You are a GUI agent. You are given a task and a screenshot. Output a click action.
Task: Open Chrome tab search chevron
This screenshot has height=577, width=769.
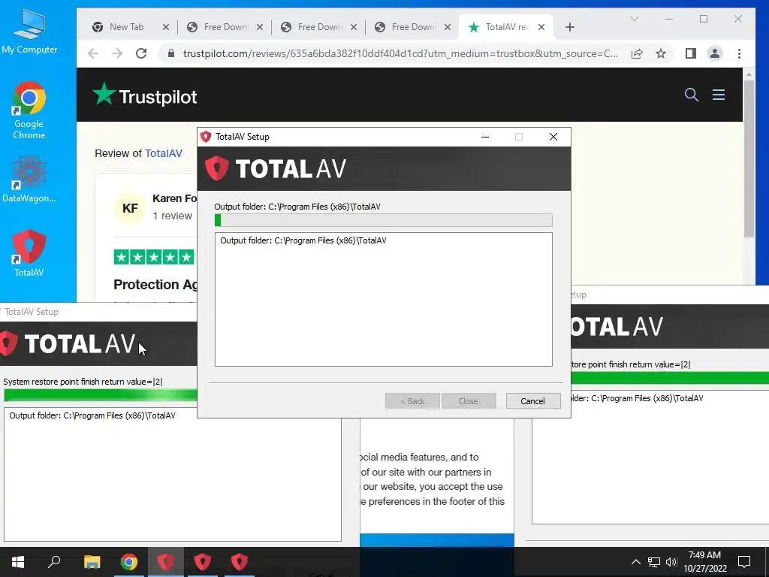(x=634, y=19)
